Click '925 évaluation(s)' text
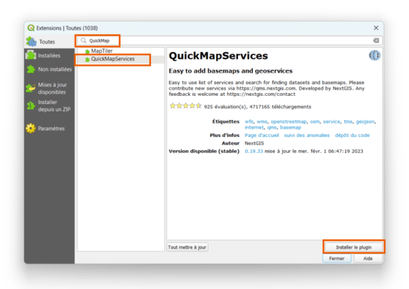This screenshot has width=409, height=289. point(225,107)
